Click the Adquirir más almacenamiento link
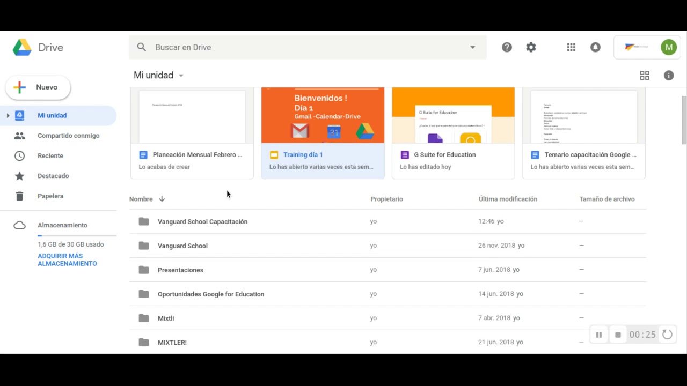 [67, 259]
